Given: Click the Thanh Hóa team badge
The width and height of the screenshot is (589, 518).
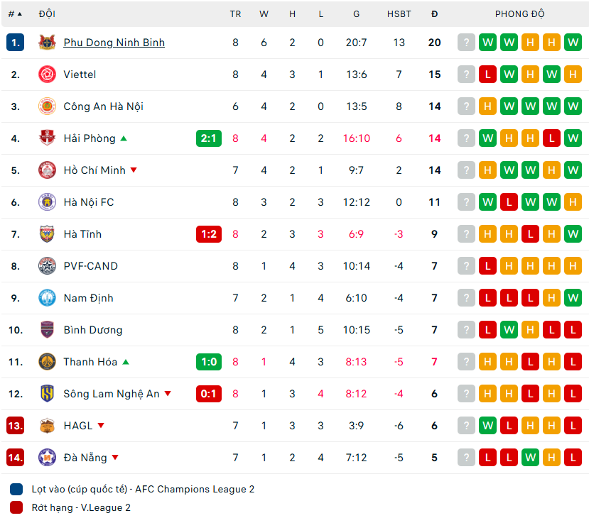Looking at the screenshot, I should click(x=47, y=362).
